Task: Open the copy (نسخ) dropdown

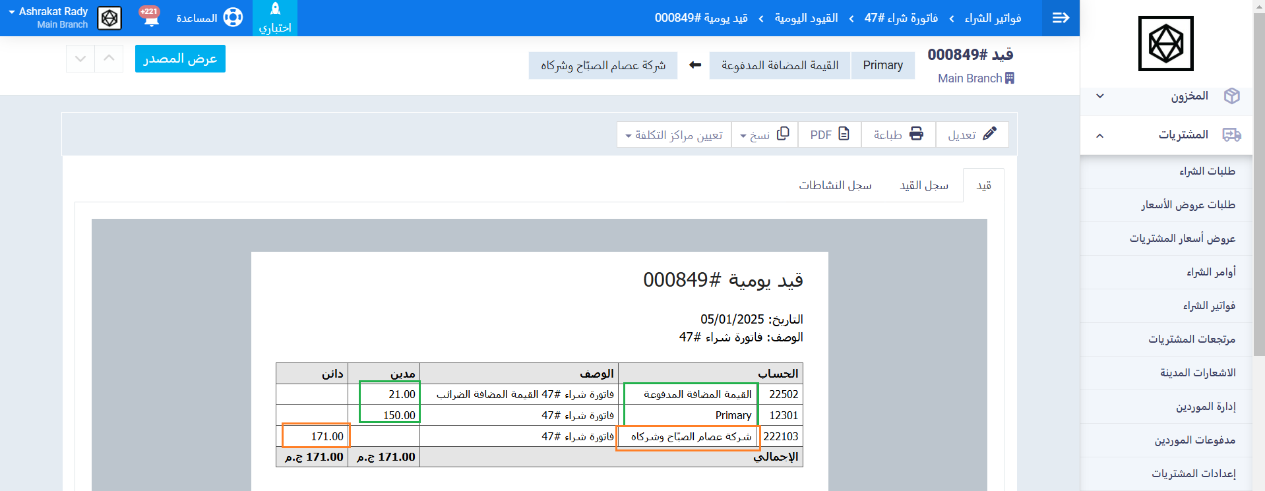Action: pyautogui.click(x=764, y=134)
